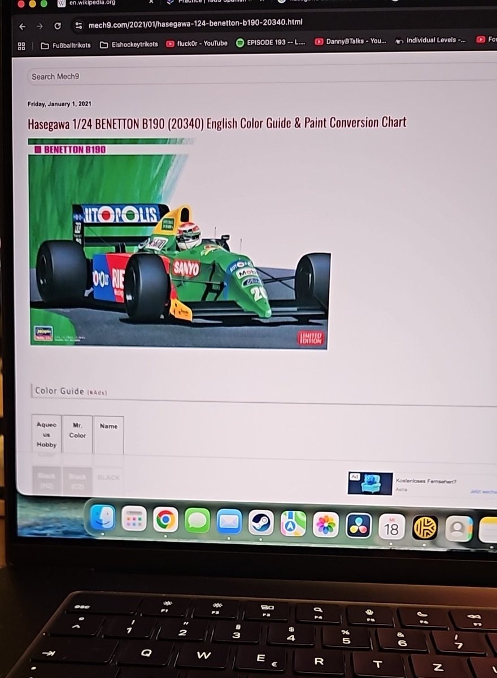Open Contacts from the Dock
Viewport: 497px width, 678px height.
[459, 529]
